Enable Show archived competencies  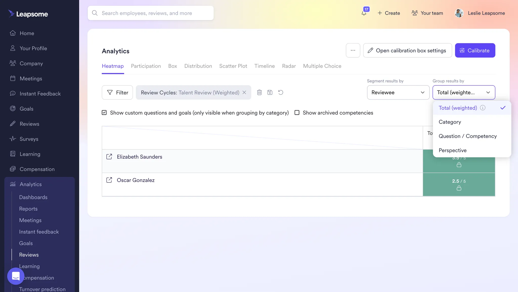[297, 113]
